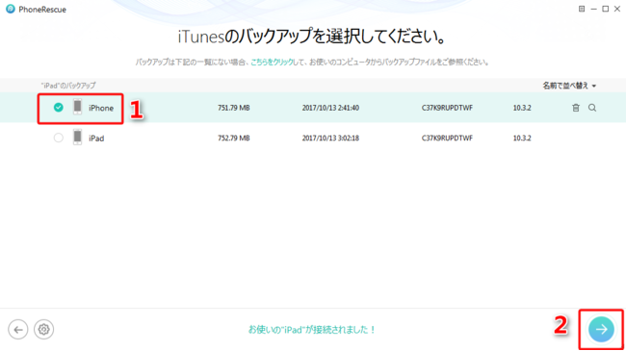Click the iPad device icon

[x=77, y=138]
